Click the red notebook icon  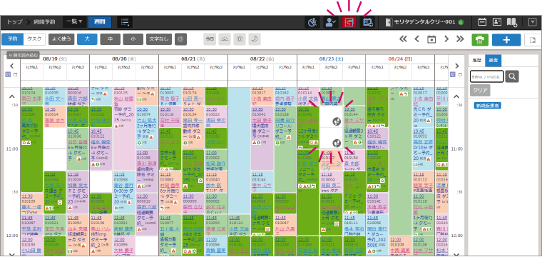click(x=349, y=22)
